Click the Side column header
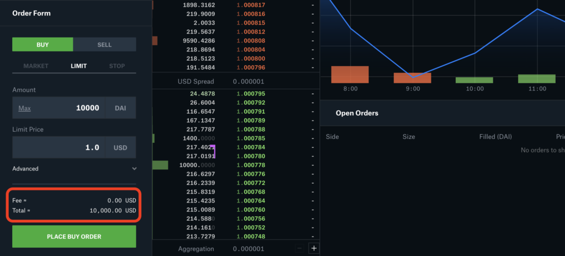The height and width of the screenshot is (256, 565). point(332,137)
